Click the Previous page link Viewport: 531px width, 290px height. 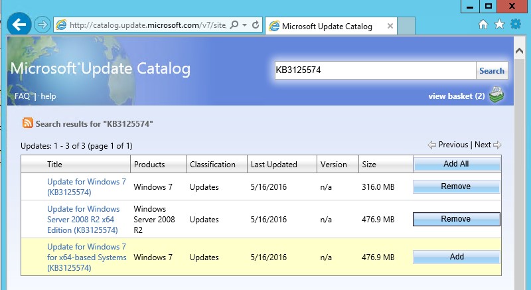[x=453, y=145]
